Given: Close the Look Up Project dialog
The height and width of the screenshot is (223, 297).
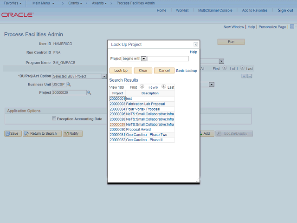Looking at the screenshot, I should point(196,45).
